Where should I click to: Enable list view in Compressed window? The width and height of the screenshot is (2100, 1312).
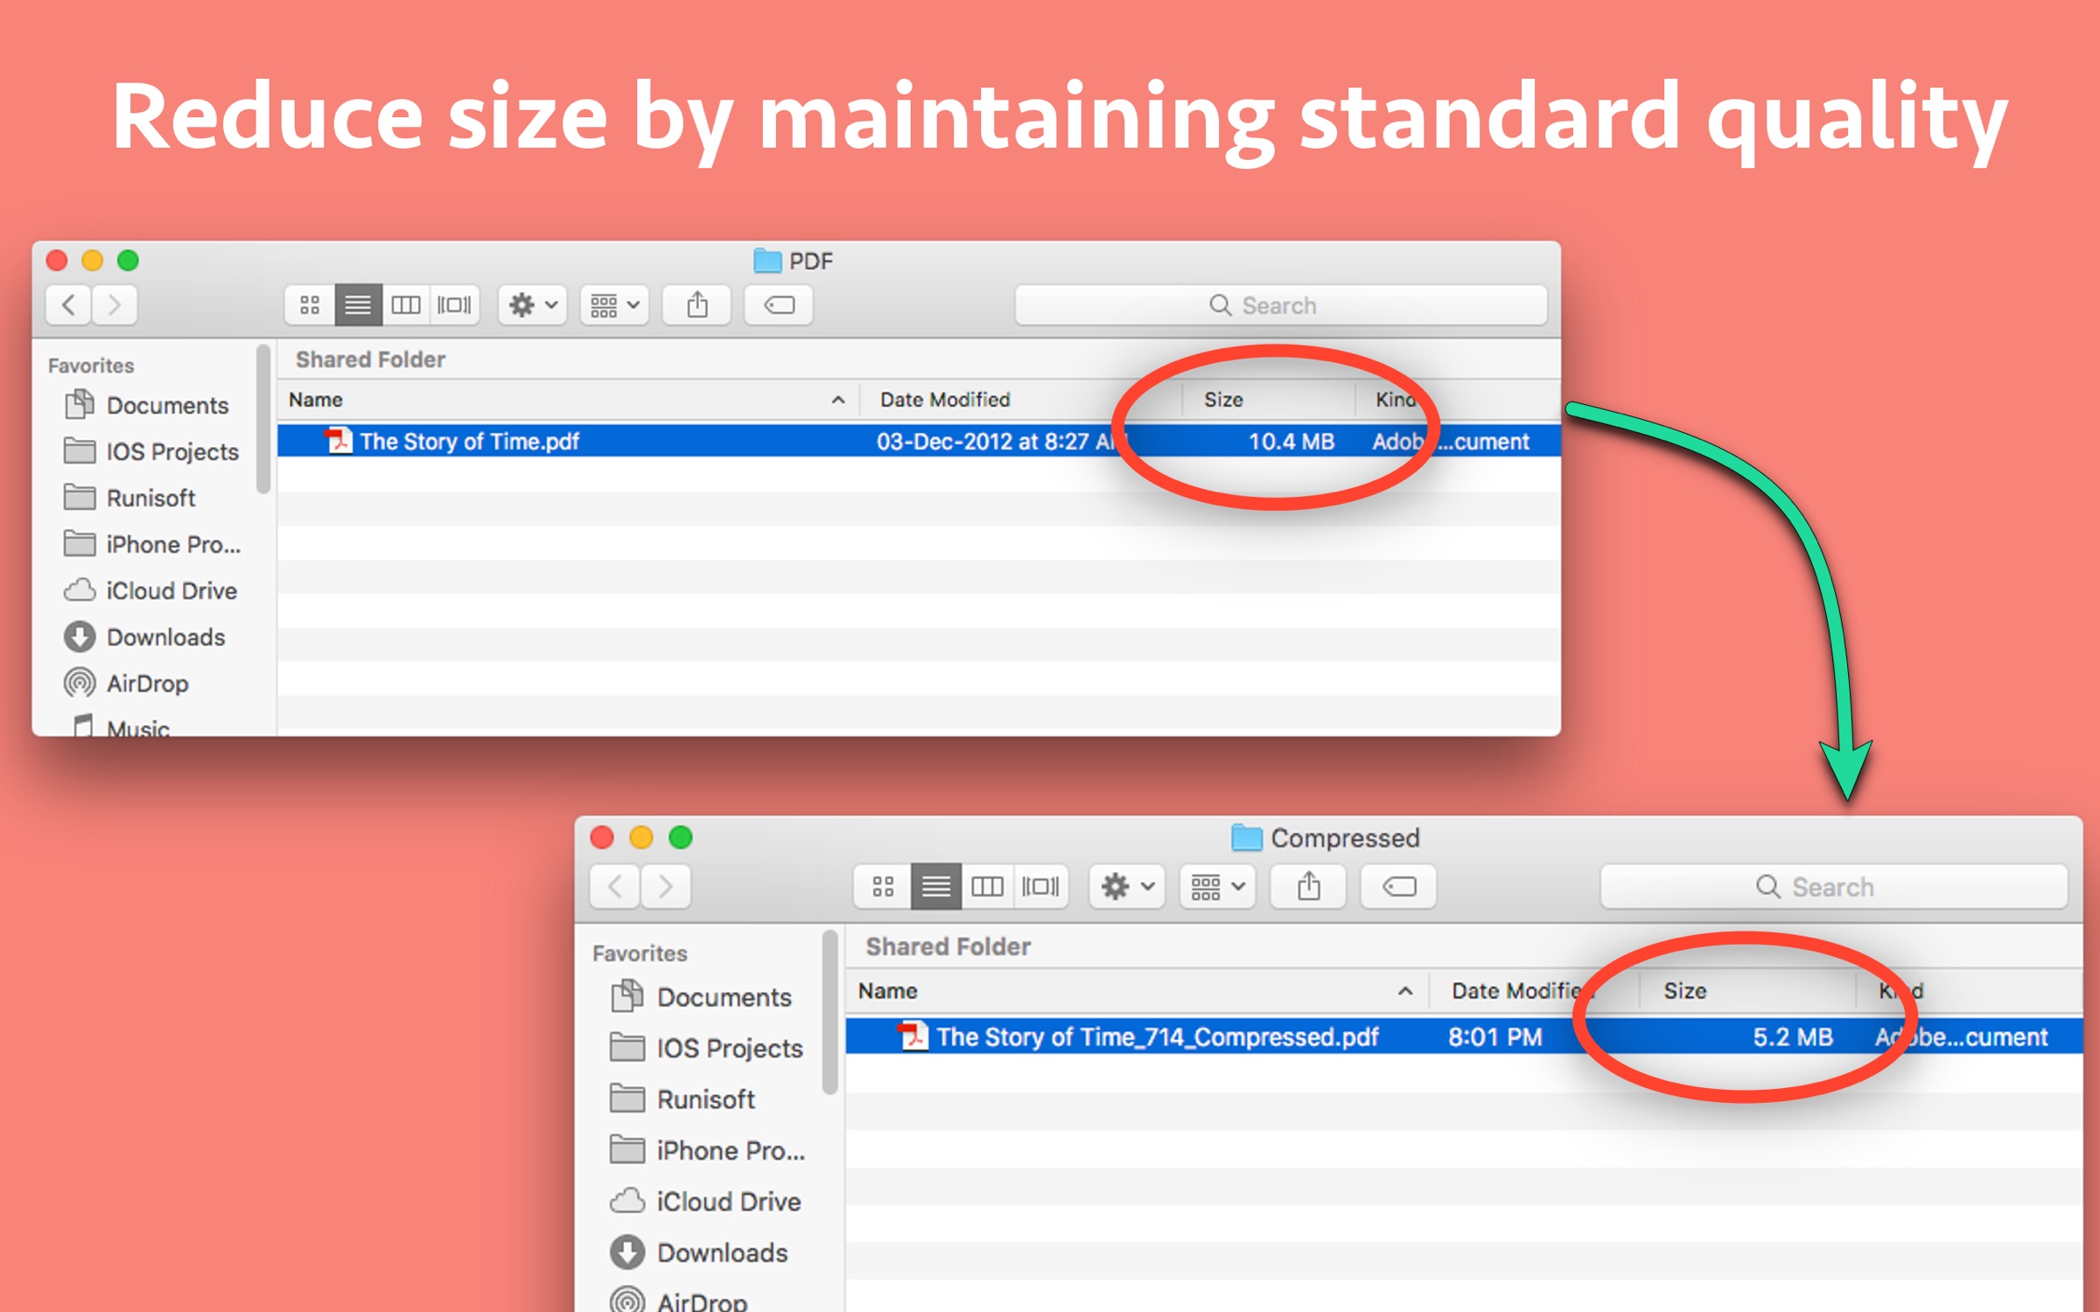coord(935,887)
